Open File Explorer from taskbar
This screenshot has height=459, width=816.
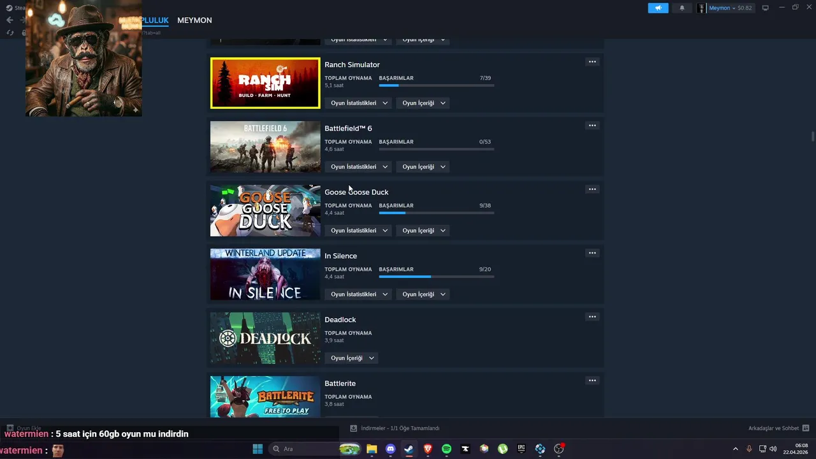click(x=372, y=449)
